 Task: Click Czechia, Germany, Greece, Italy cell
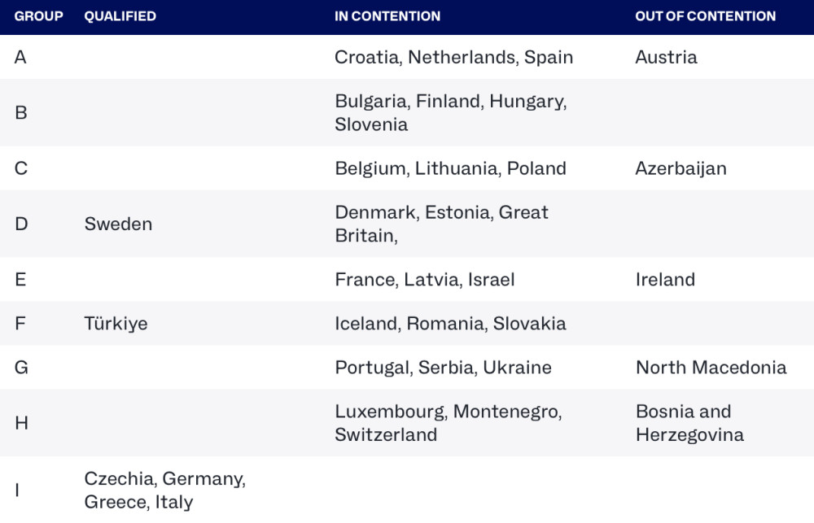164,490
